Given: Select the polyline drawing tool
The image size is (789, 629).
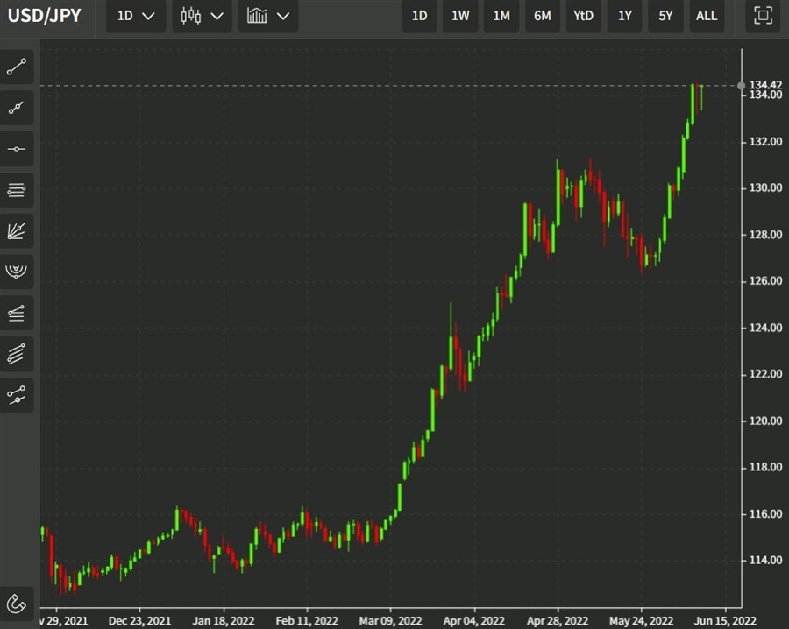Looking at the screenshot, I should coord(17,108).
